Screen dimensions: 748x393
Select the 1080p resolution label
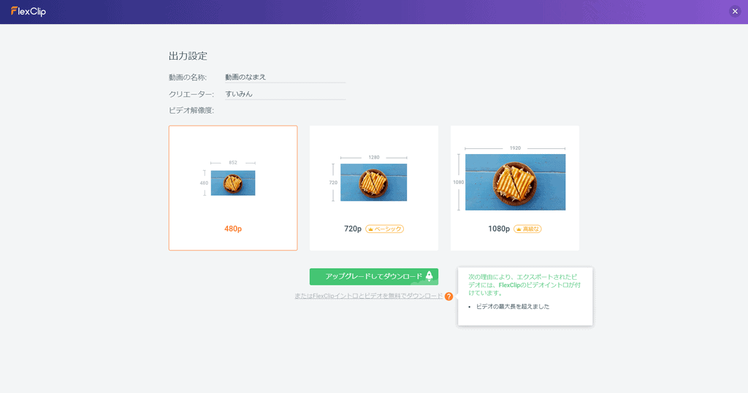[x=499, y=229]
